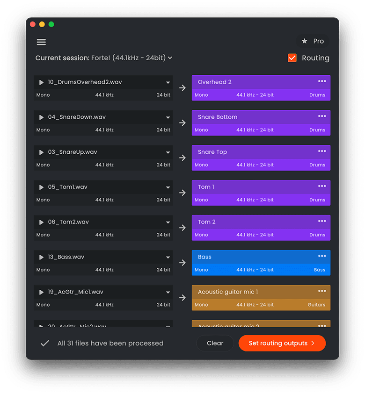Screen dimensions: 365x394
Task: Open dropdown for 05_Tom1.wav
Action: 168,187
